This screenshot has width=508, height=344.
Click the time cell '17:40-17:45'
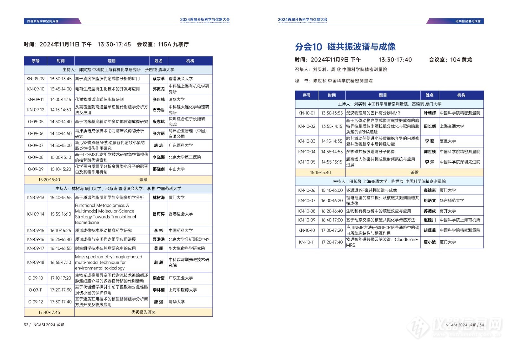pyautogui.click(x=49, y=312)
